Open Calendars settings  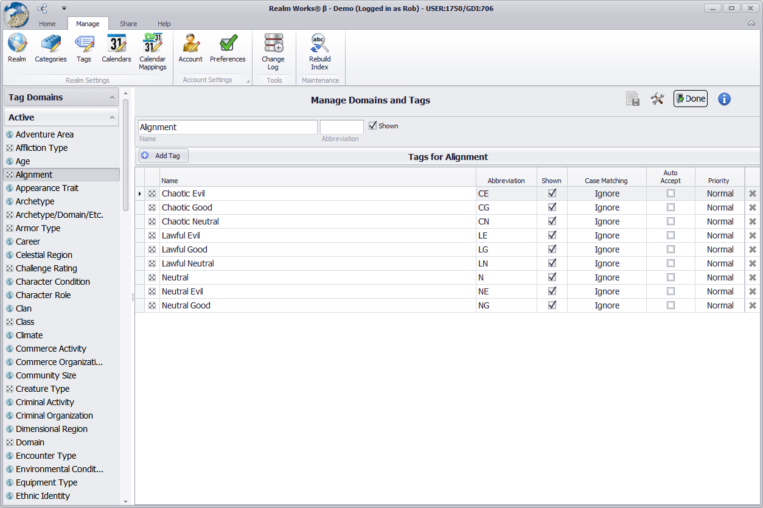116,48
